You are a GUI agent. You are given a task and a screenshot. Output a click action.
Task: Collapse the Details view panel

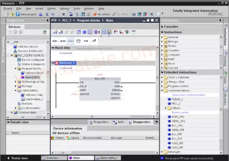8,122
